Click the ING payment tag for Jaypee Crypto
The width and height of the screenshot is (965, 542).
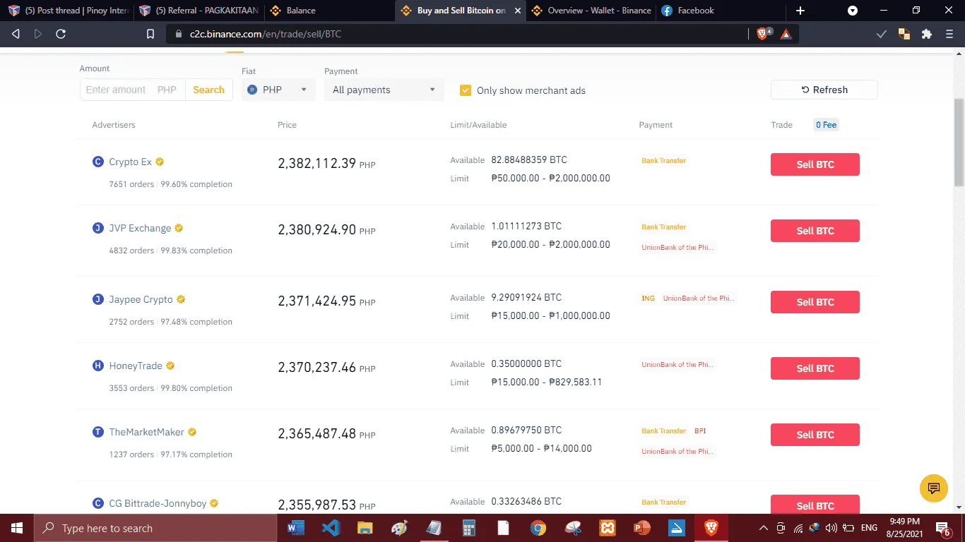click(x=648, y=299)
